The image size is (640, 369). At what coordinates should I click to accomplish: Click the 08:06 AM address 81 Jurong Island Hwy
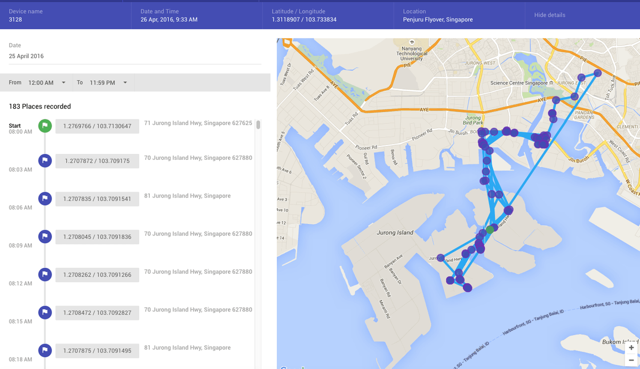pyautogui.click(x=187, y=195)
